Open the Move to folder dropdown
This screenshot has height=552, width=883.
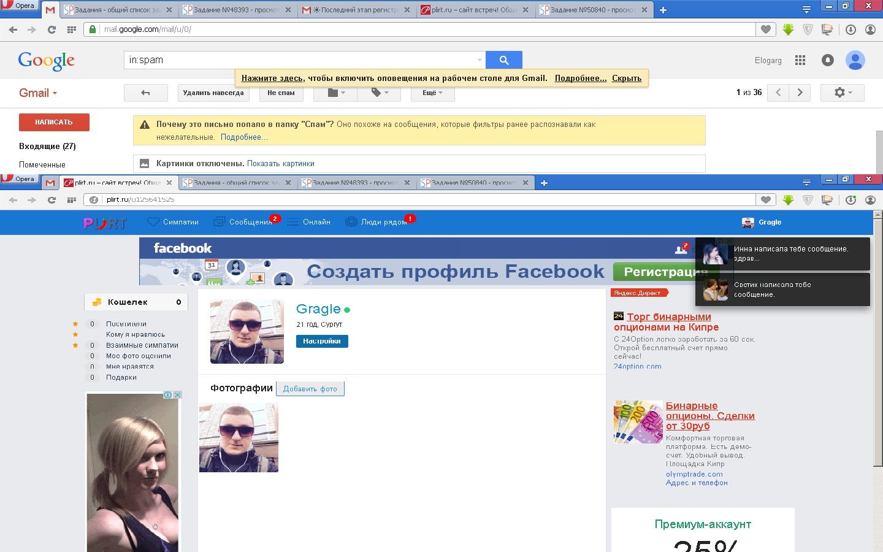click(x=337, y=93)
